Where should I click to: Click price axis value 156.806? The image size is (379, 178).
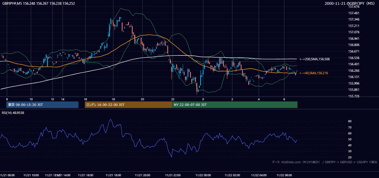click(x=354, y=45)
